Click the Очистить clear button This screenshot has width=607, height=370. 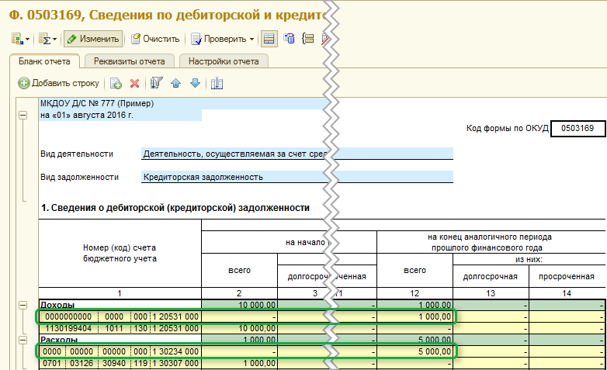tap(155, 39)
